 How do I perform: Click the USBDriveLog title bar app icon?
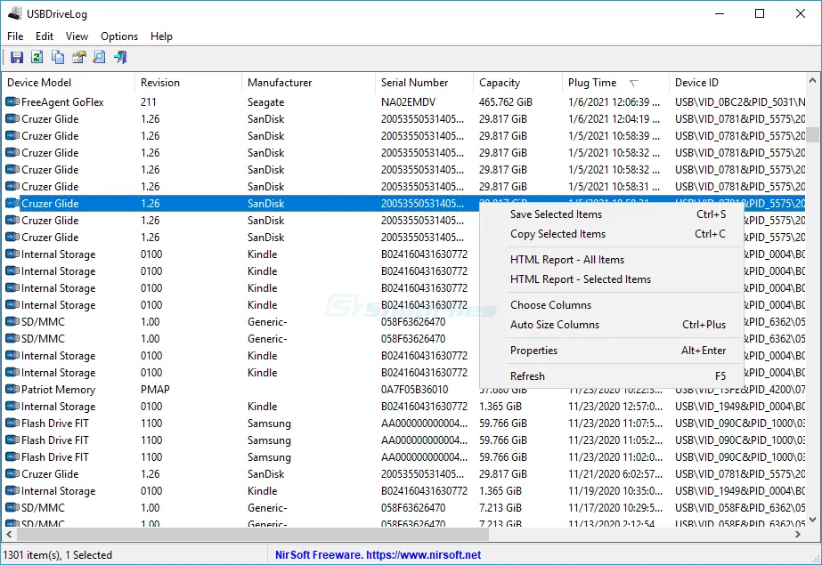tap(14, 13)
